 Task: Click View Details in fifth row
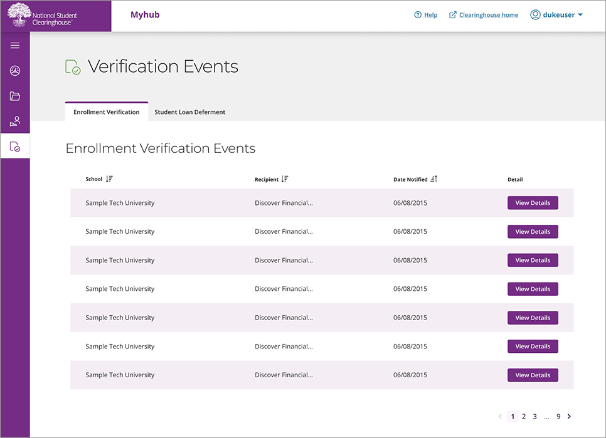coord(533,318)
